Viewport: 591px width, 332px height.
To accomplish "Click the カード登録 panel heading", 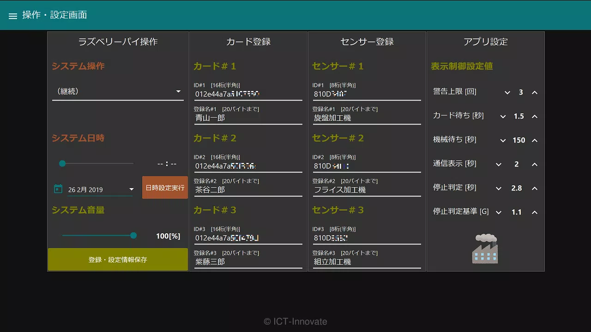I will tap(248, 42).
